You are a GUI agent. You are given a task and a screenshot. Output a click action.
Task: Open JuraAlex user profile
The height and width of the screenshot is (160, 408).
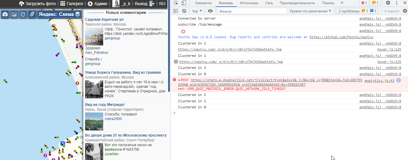112,154
